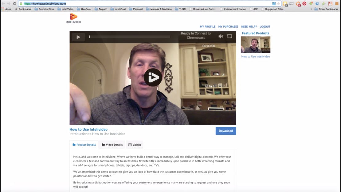Open the Apps shortcut in bookmarks bar
This screenshot has width=341, height=192.
pos(6,9)
